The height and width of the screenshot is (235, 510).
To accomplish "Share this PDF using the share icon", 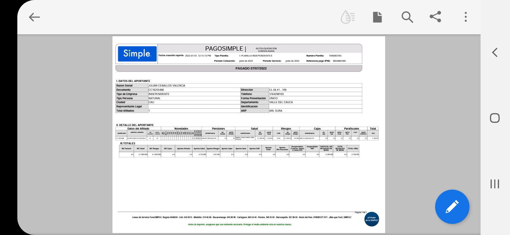I will coord(435,17).
